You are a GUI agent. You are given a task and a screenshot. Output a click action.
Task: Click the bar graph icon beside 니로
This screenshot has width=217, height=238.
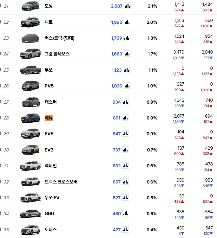coord(127,22)
